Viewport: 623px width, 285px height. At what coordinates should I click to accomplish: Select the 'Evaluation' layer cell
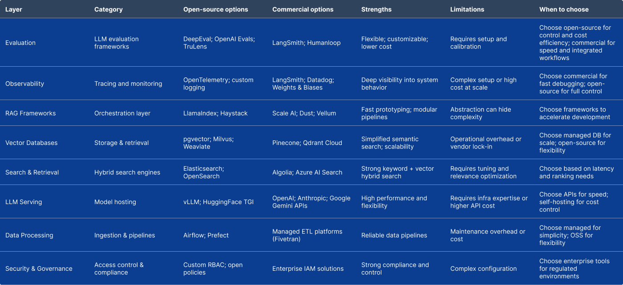pyautogui.click(x=20, y=43)
